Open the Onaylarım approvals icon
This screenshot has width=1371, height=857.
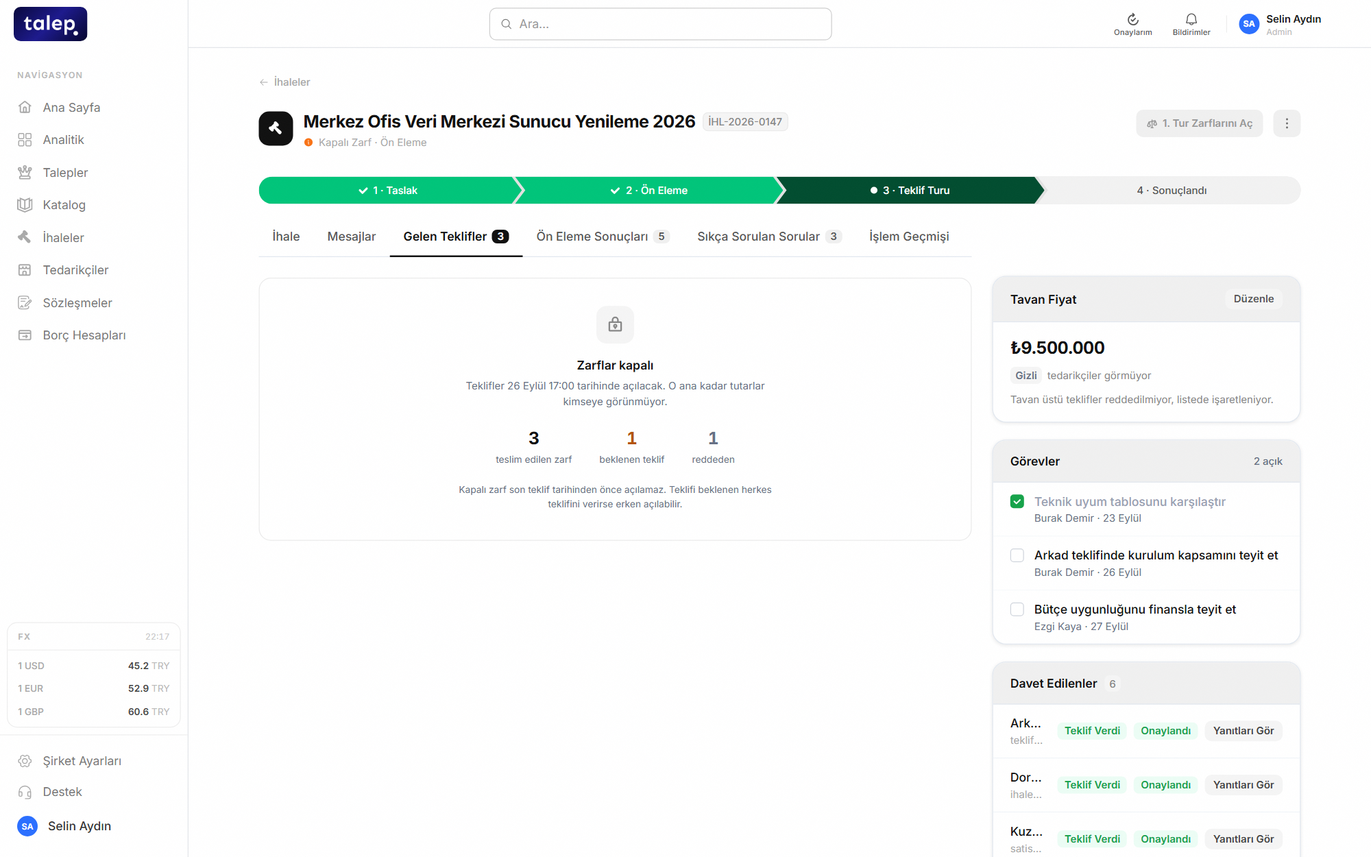tap(1132, 24)
